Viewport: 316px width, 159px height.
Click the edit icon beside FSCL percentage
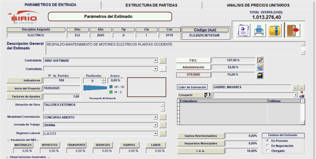tap(260, 60)
